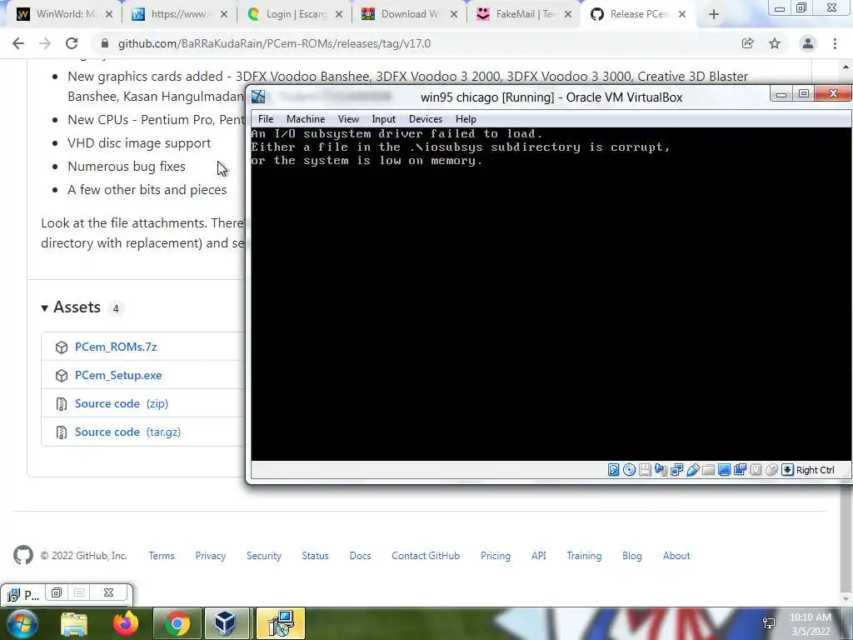Open the API footer link
853x640 pixels.
tap(539, 556)
